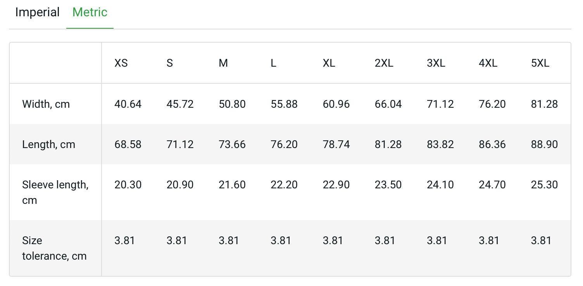Click S sleeve length value 20.90
This screenshot has height=286, width=583.
click(x=180, y=185)
